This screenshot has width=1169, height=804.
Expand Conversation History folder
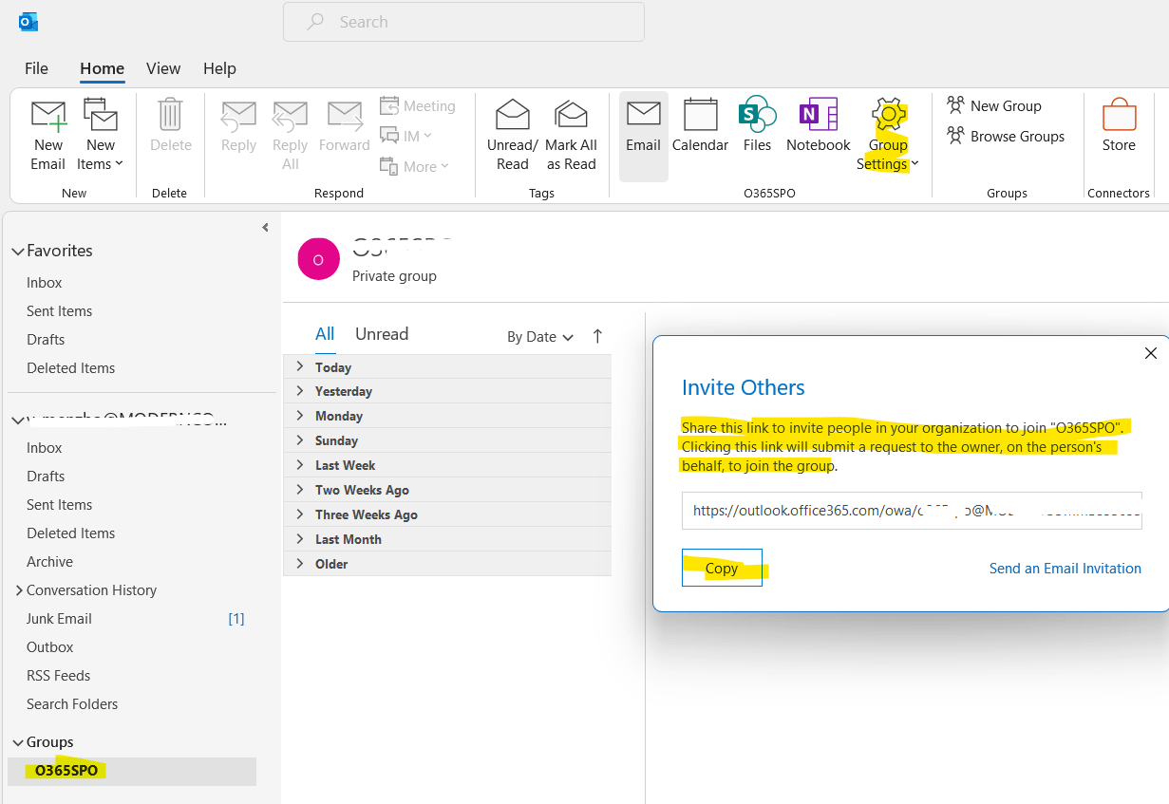pyautogui.click(x=19, y=590)
